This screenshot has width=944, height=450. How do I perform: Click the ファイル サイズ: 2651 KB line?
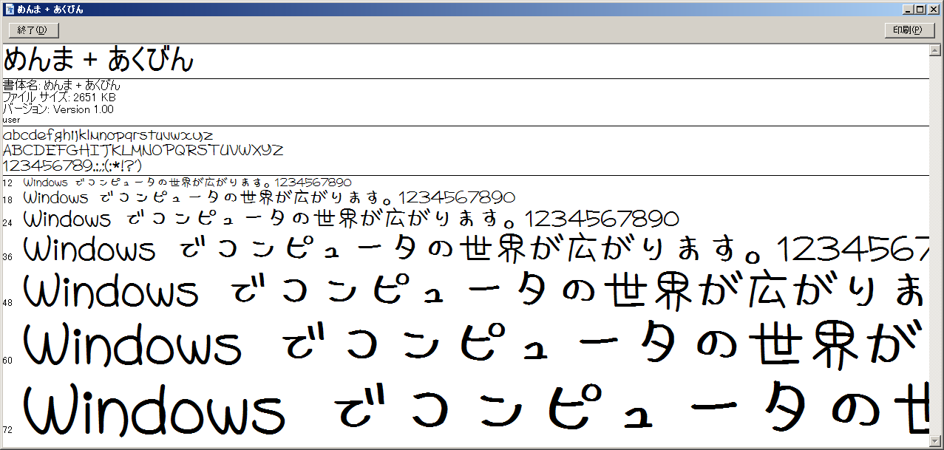pyautogui.click(x=59, y=97)
